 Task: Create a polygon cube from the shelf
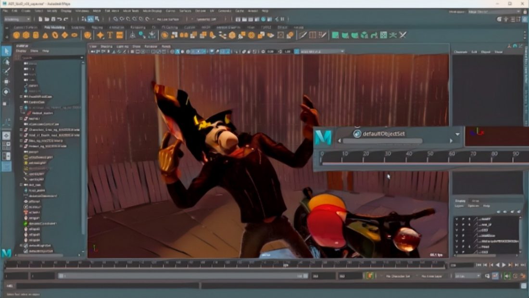26,35
